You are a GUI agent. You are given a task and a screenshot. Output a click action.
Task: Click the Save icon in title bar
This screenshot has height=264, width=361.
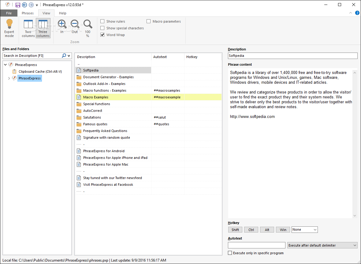18,5
